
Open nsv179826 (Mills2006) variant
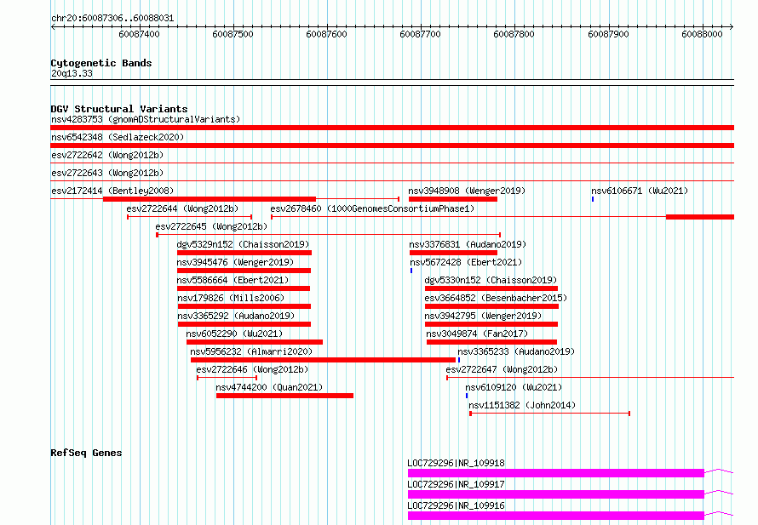pos(231,298)
